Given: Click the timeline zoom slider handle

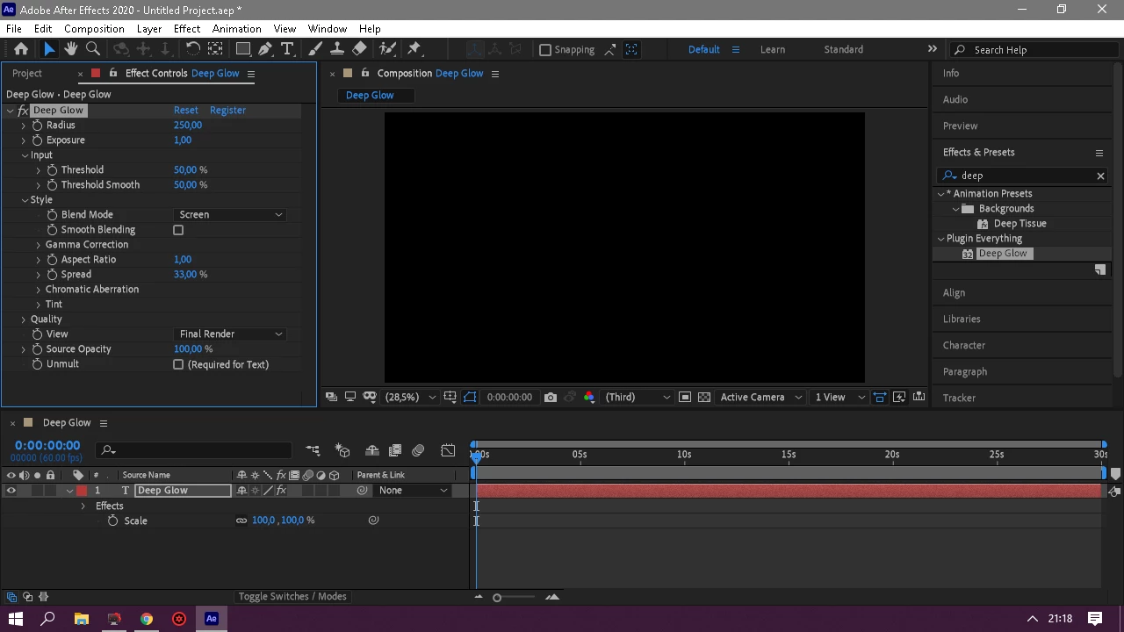Looking at the screenshot, I should click(497, 598).
